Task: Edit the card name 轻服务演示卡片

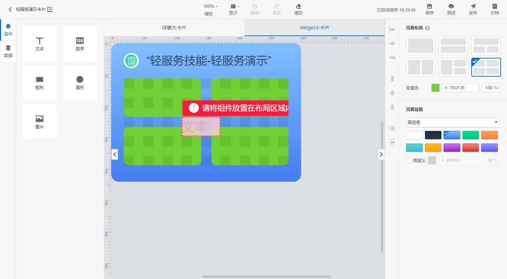Action: click(50, 9)
